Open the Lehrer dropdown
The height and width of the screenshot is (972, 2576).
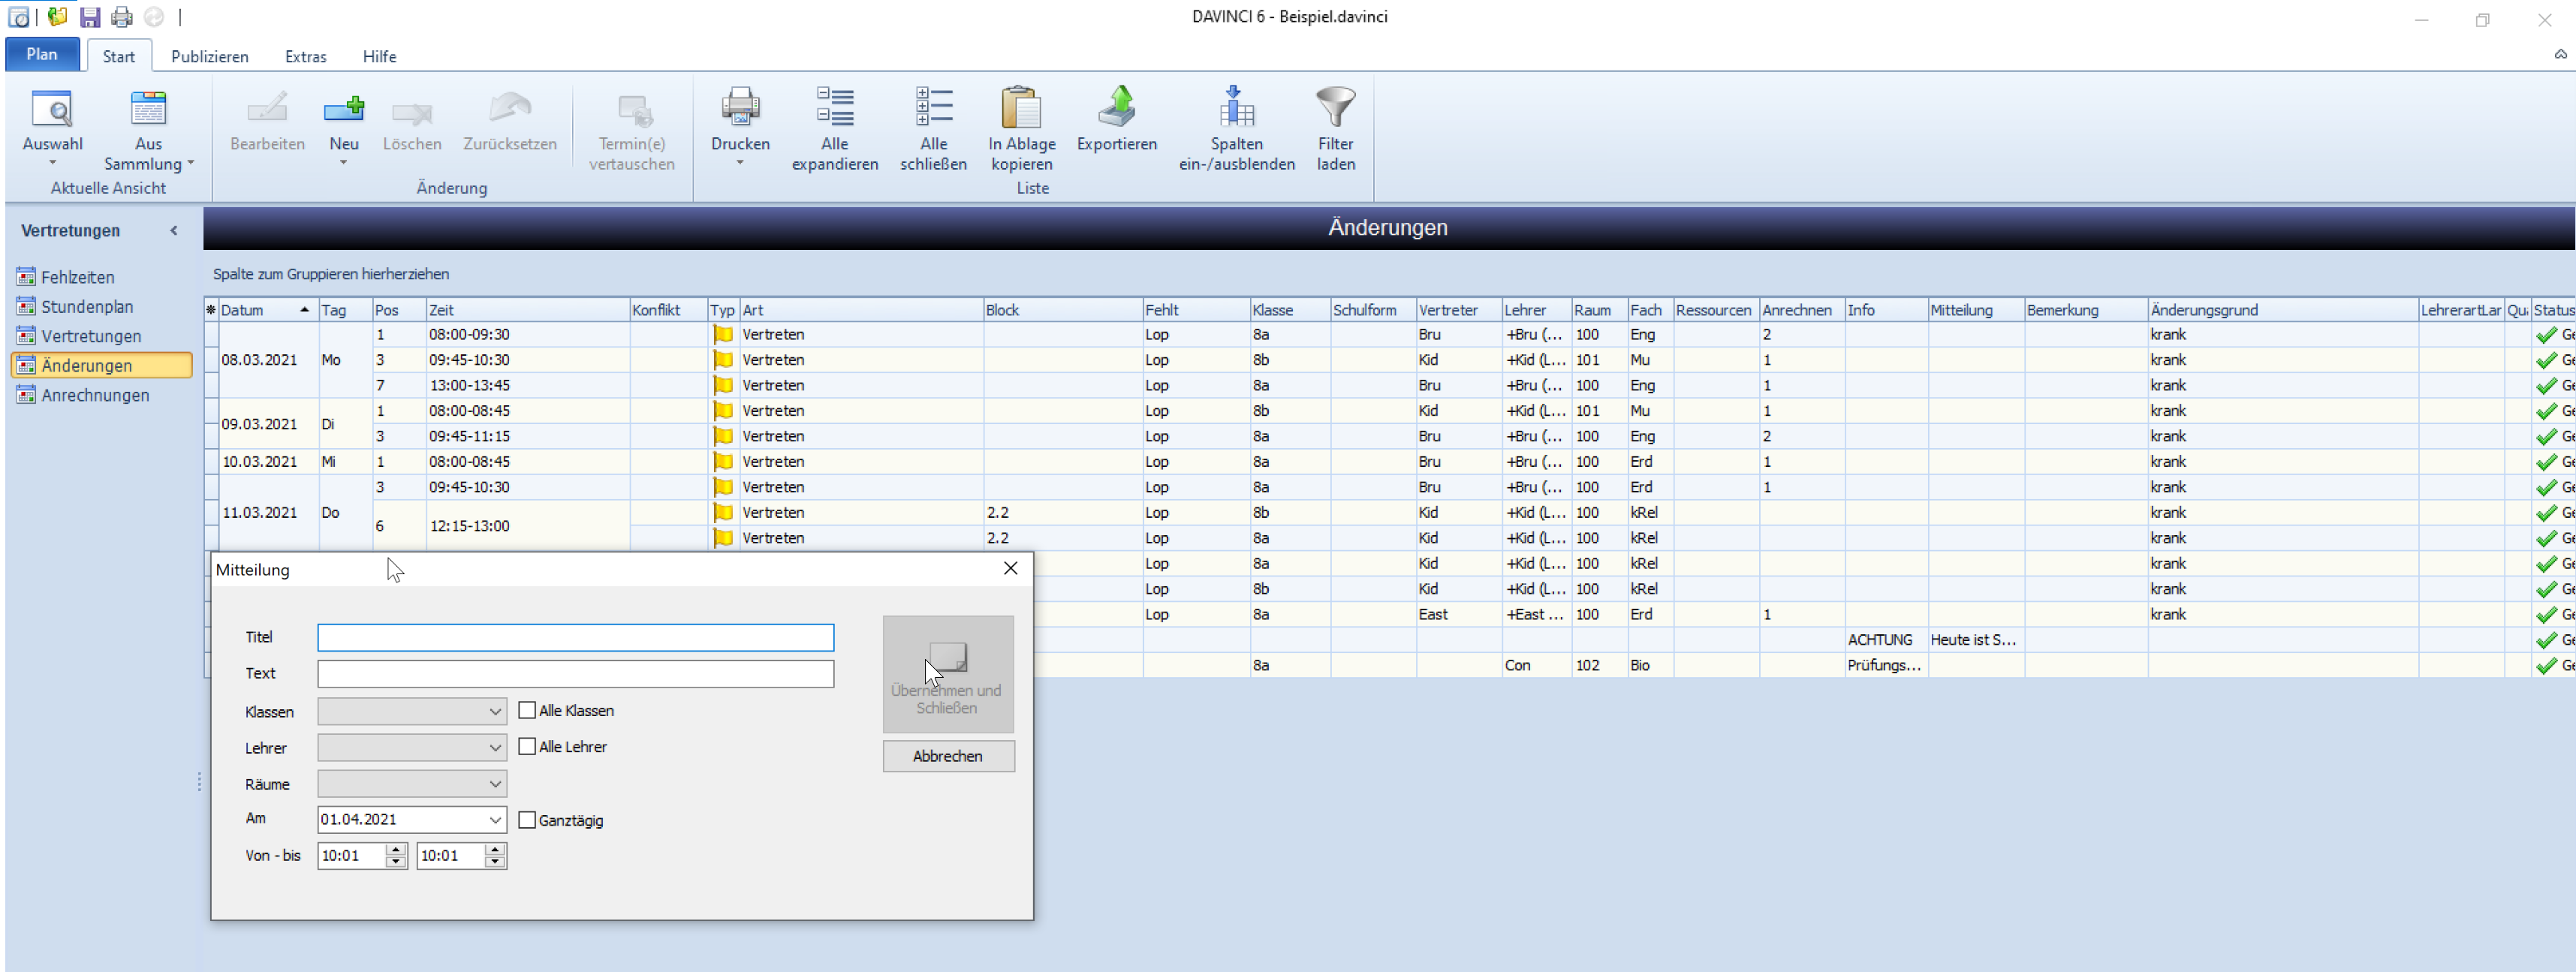[x=495, y=748]
